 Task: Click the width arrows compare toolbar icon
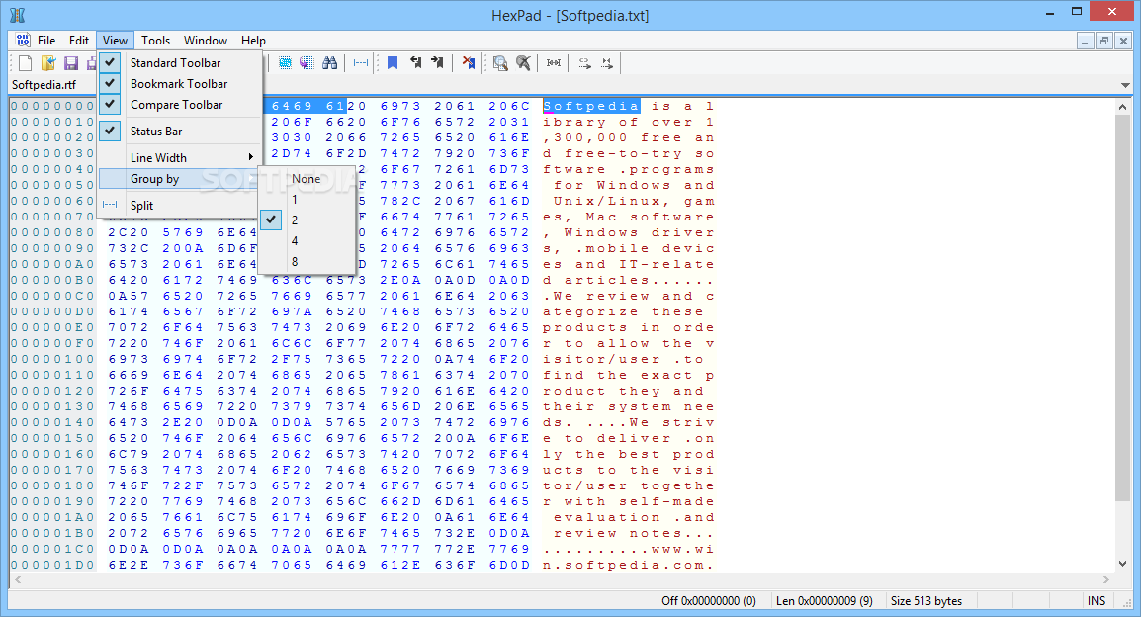[554, 63]
